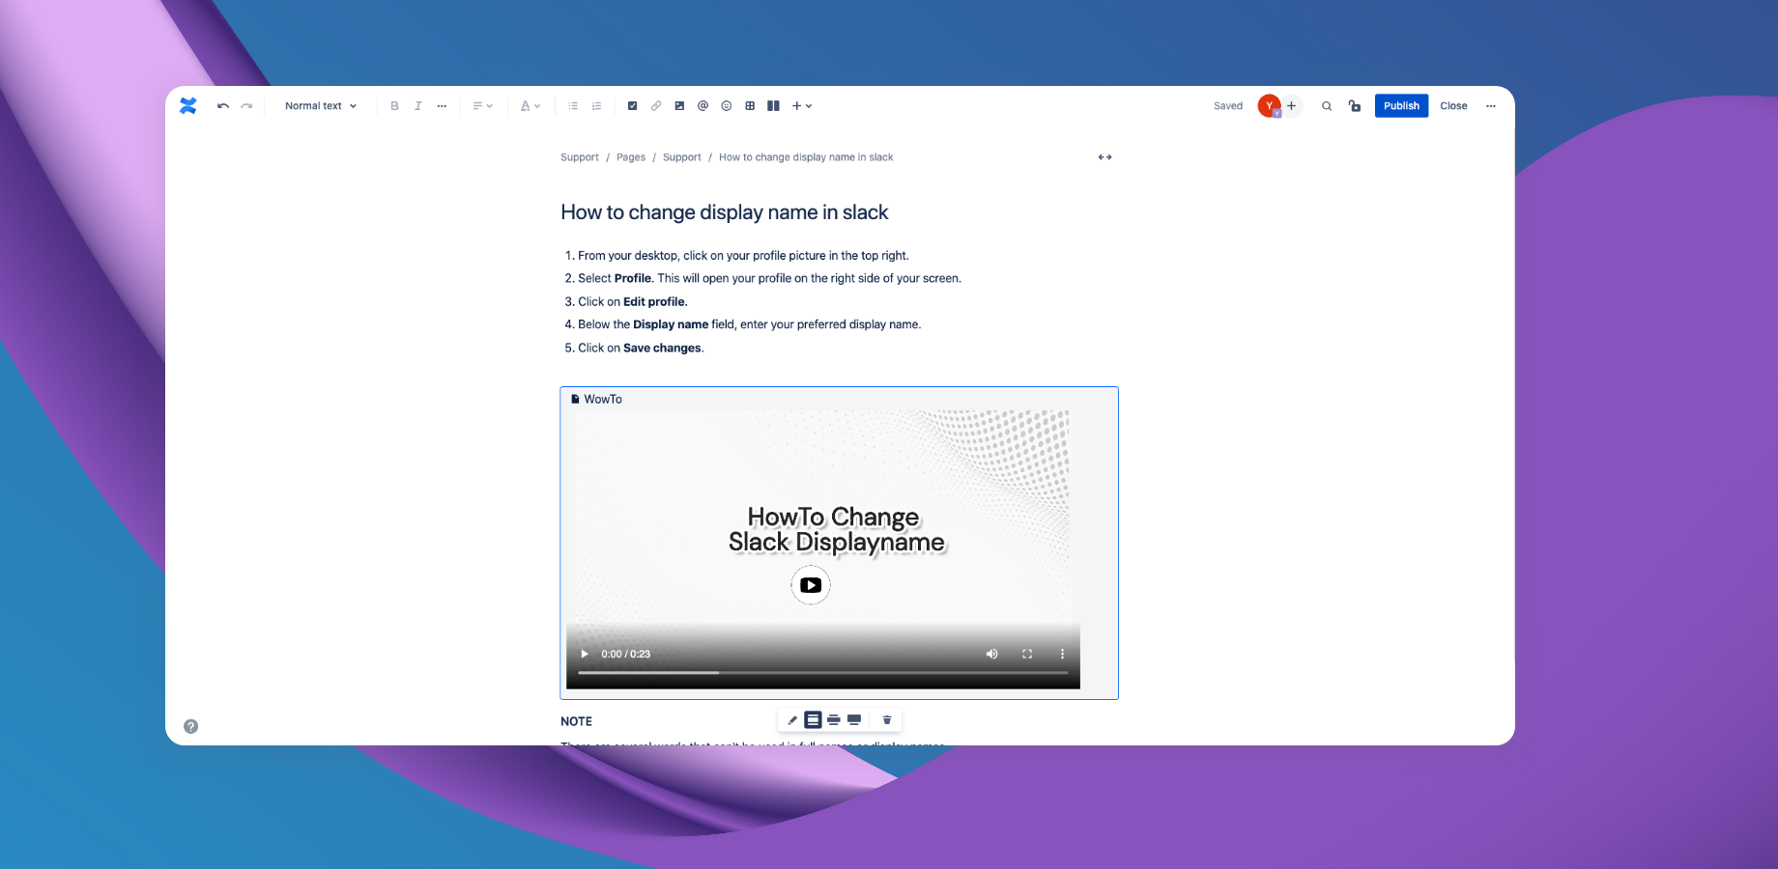
Task: Toggle numbered list formatting
Action: [597, 106]
